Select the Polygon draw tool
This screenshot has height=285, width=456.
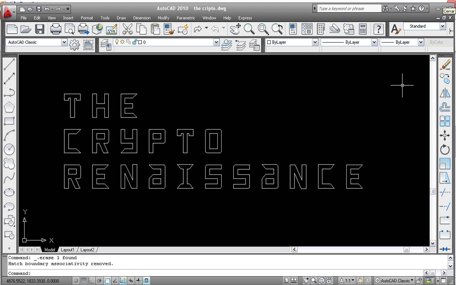tap(9, 107)
